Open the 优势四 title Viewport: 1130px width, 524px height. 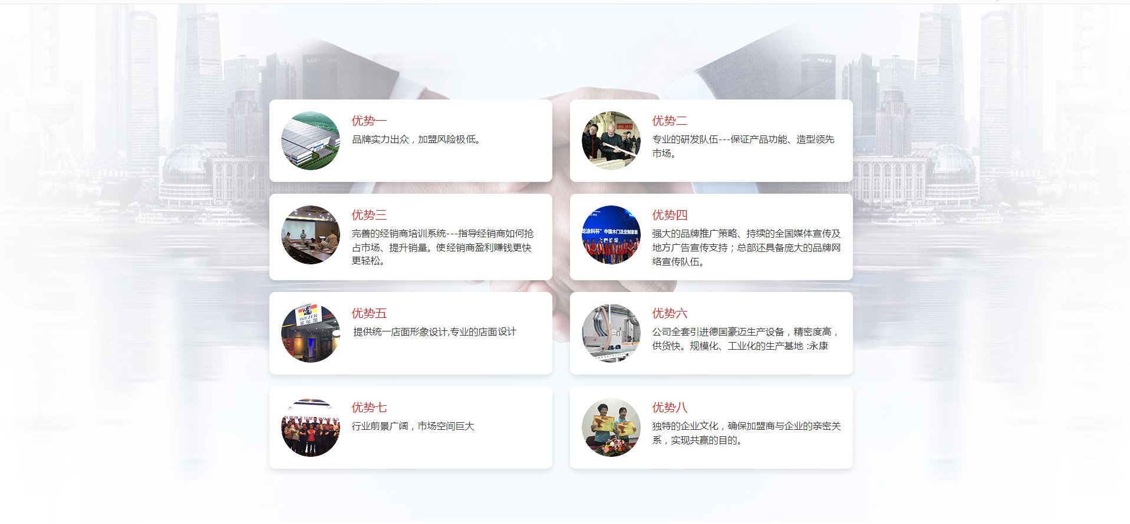pos(669,215)
